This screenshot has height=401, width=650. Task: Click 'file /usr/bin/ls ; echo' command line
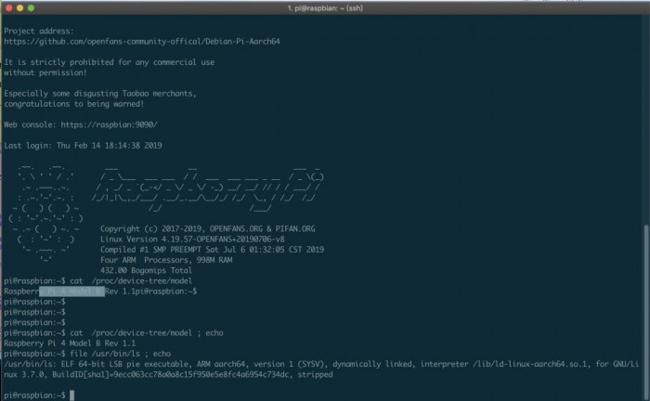[x=120, y=354]
